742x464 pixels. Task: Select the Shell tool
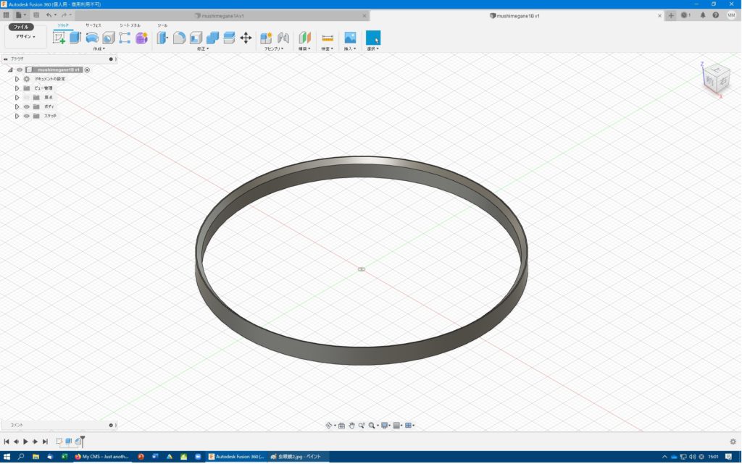pos(196,38)
